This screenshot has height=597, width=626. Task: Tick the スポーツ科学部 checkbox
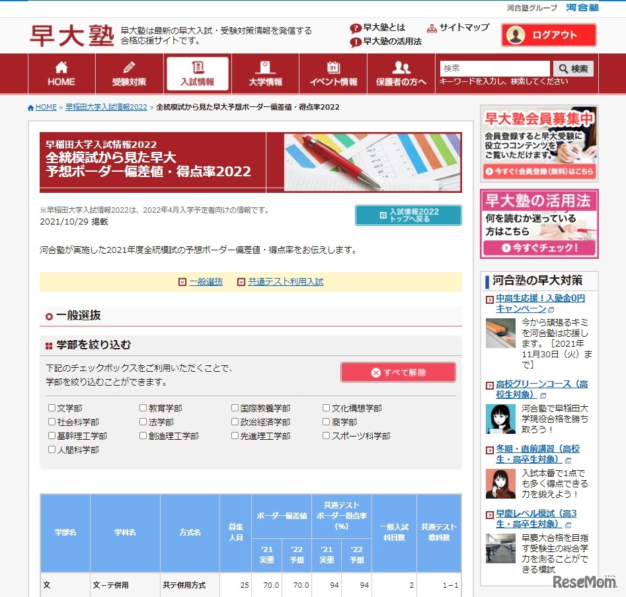point(326,435)
